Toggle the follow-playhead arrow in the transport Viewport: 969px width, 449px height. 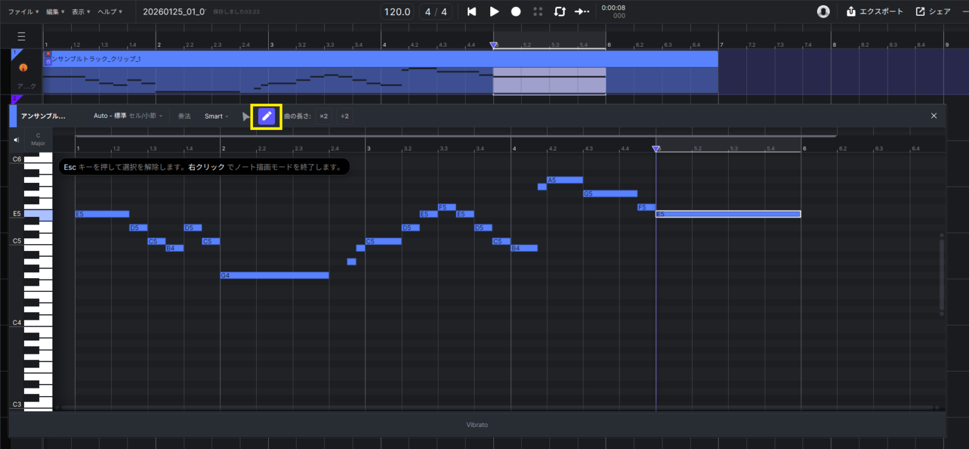[x=582, y=11]
